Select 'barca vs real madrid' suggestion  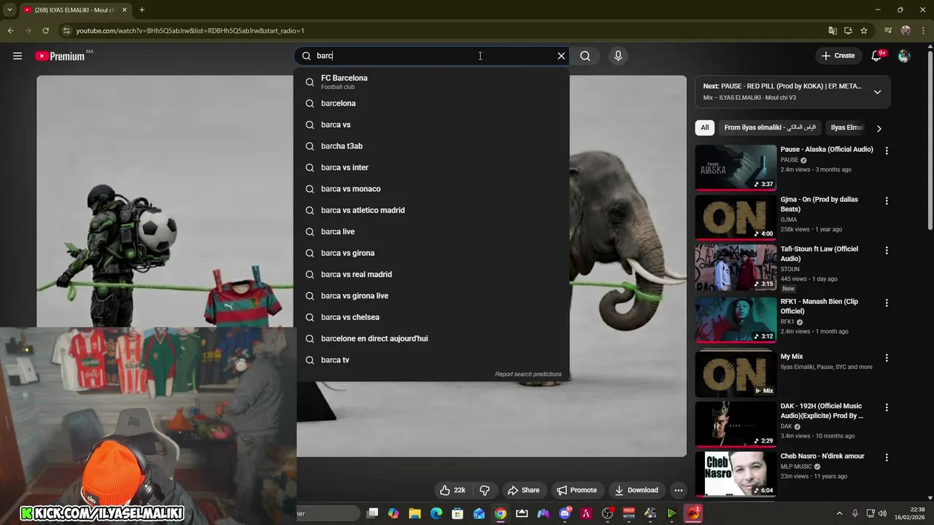(x=433, y=274)
